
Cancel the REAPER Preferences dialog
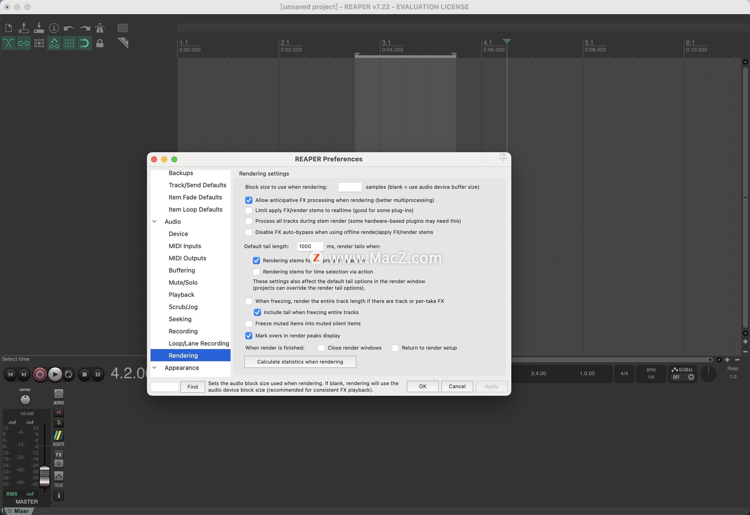coord(457,386)
